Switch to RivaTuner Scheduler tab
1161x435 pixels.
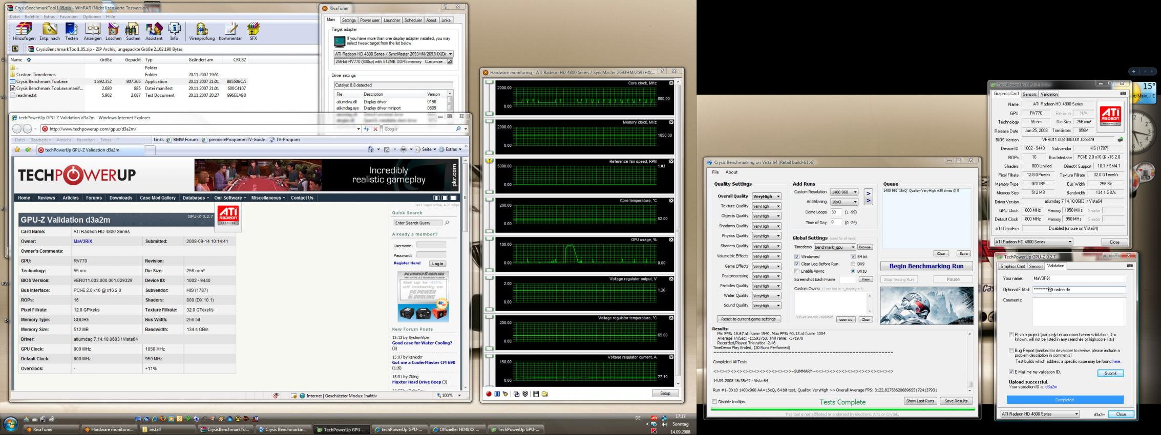pos(413,20)
